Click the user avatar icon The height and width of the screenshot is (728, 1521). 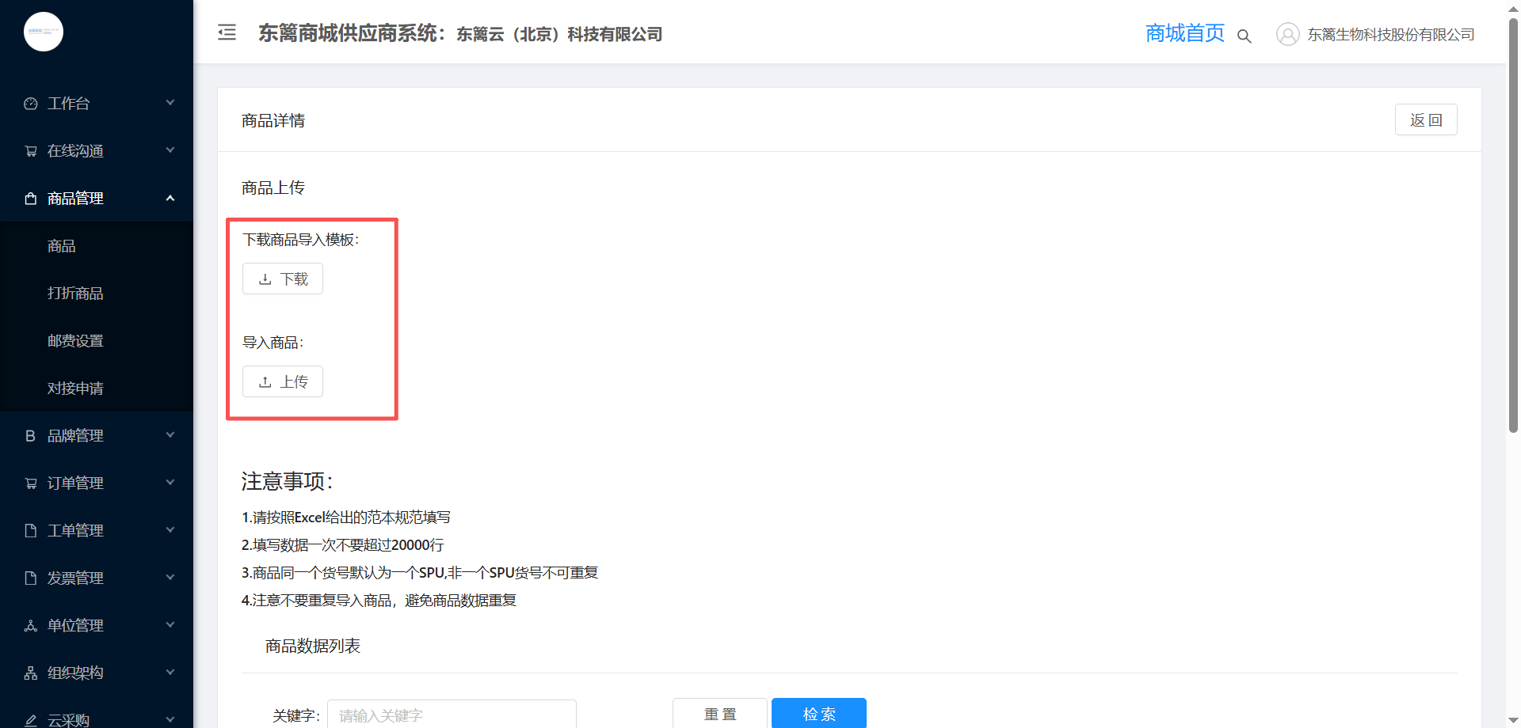[x=1288, y=34]
